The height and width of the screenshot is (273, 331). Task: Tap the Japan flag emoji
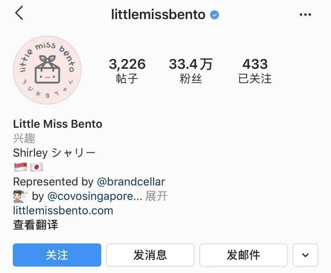[36, 167]
